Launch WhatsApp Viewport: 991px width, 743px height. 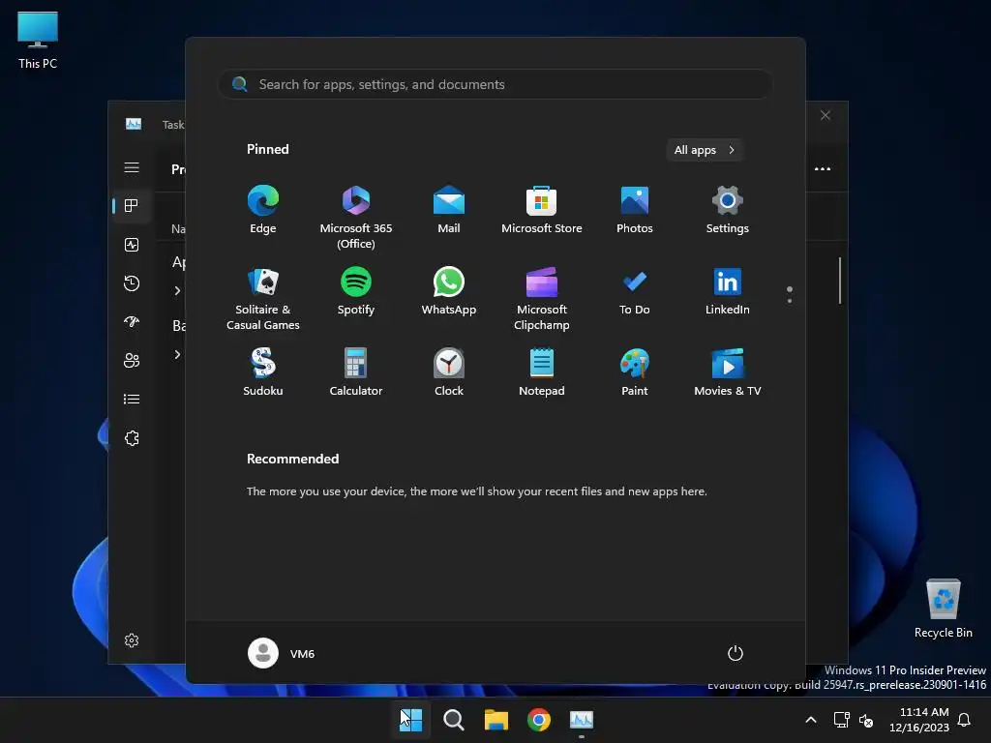coord(449,291)
